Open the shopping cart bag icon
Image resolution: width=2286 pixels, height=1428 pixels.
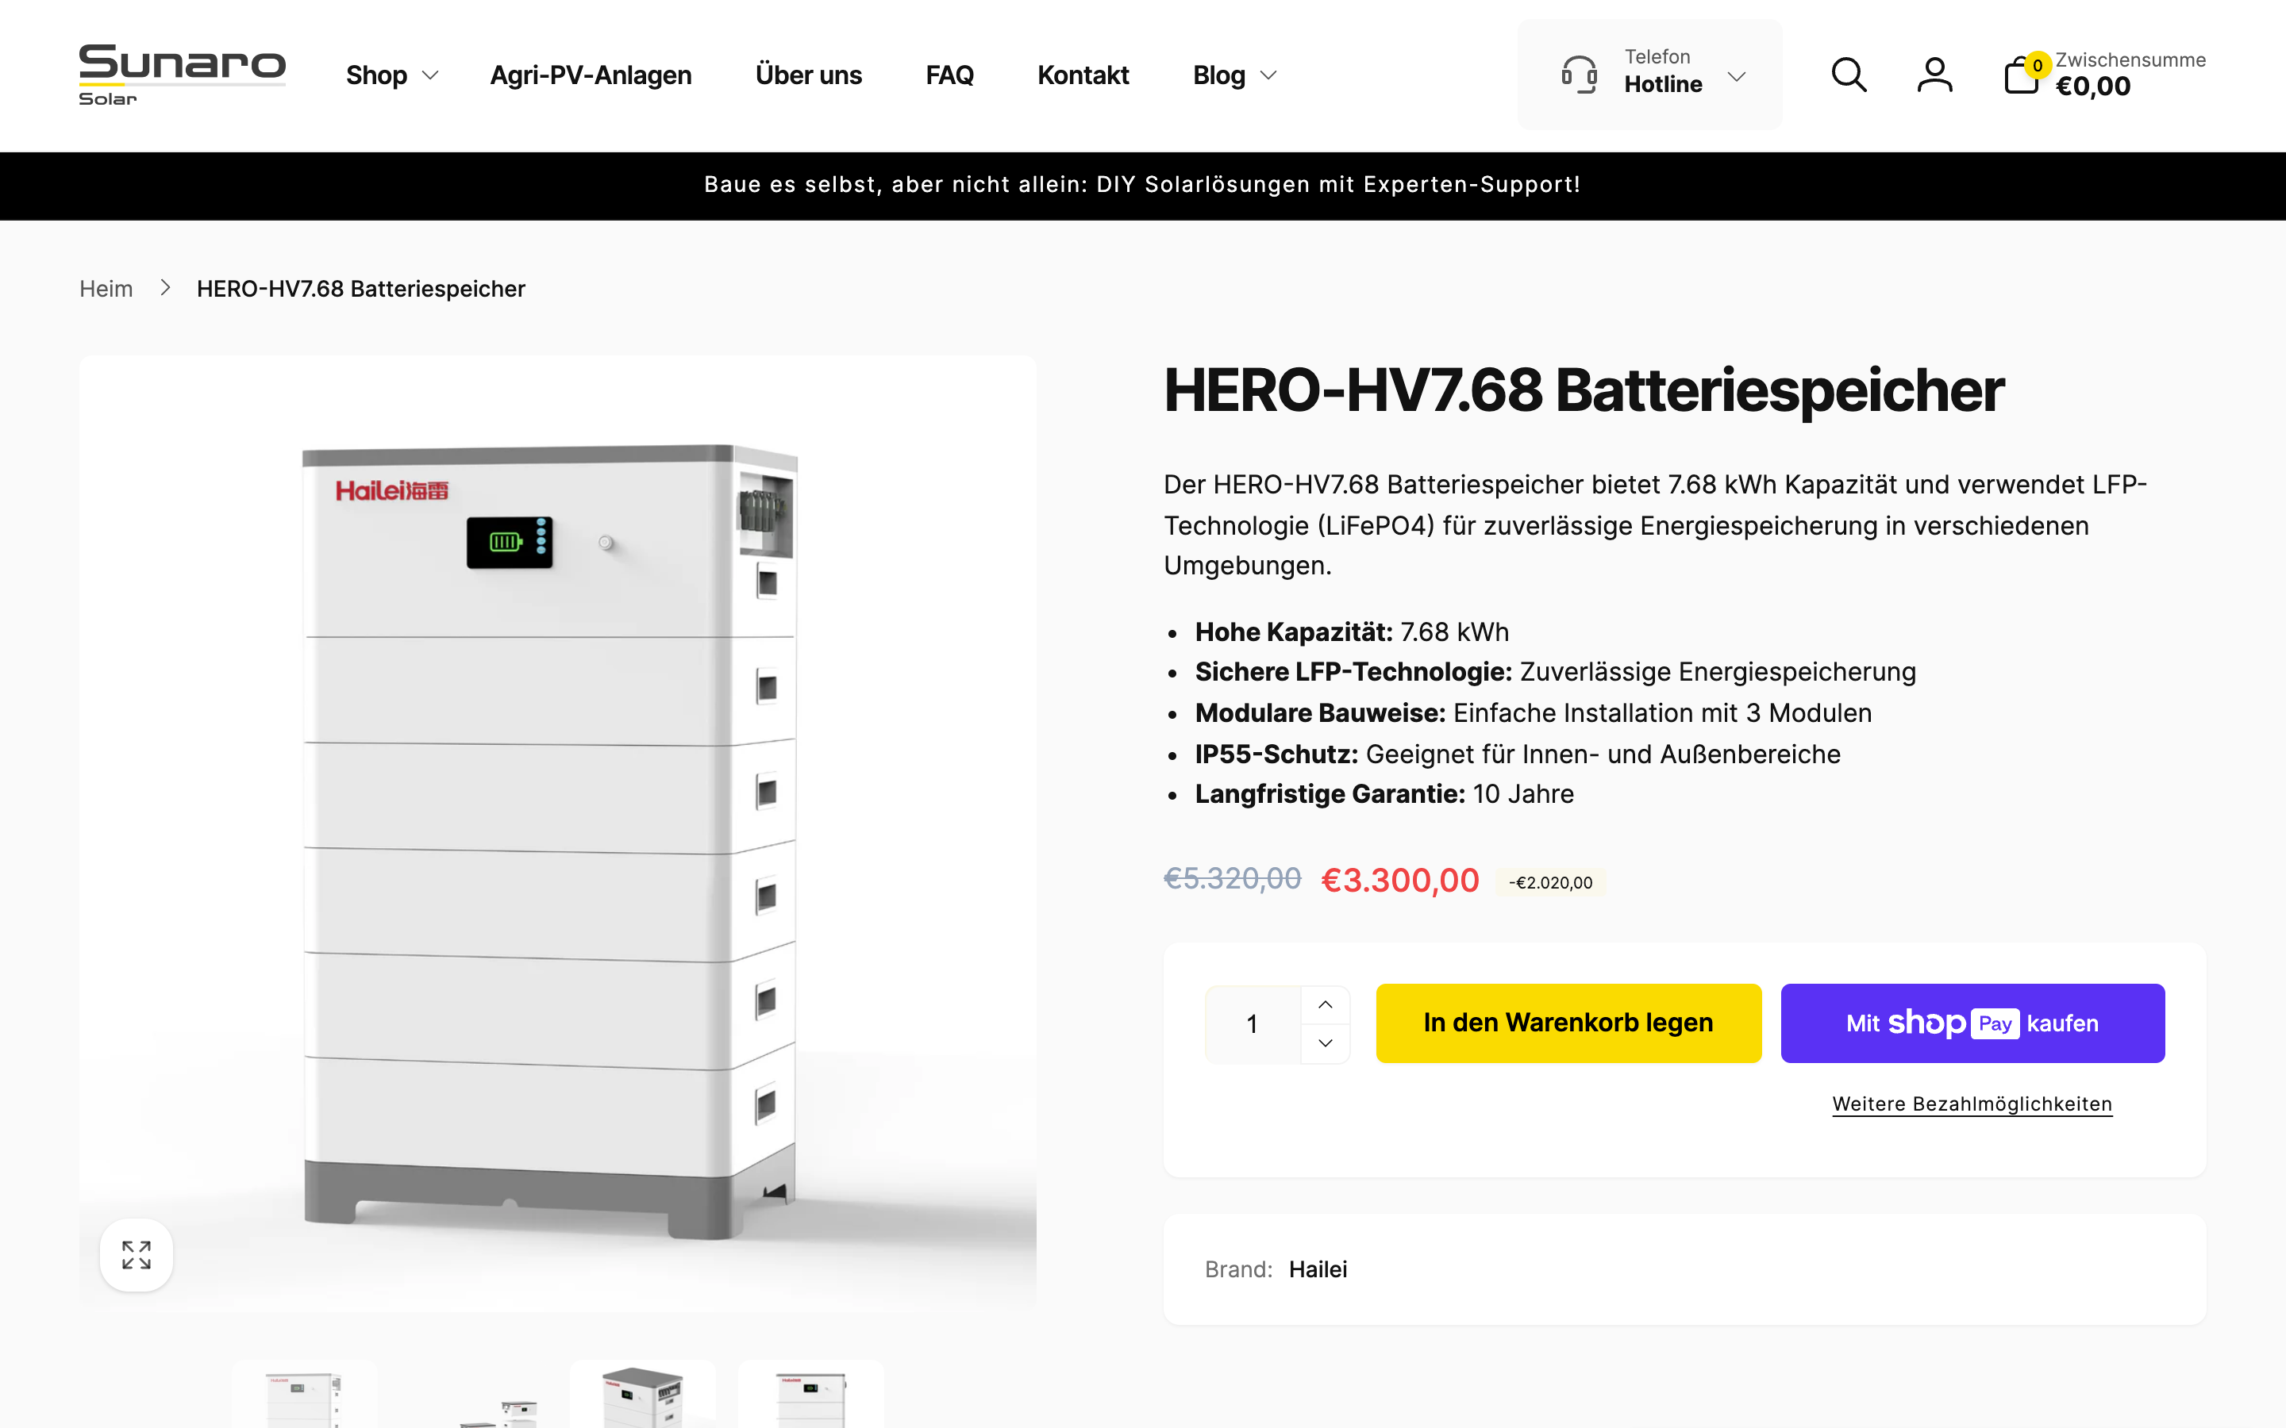point(2021,75)
